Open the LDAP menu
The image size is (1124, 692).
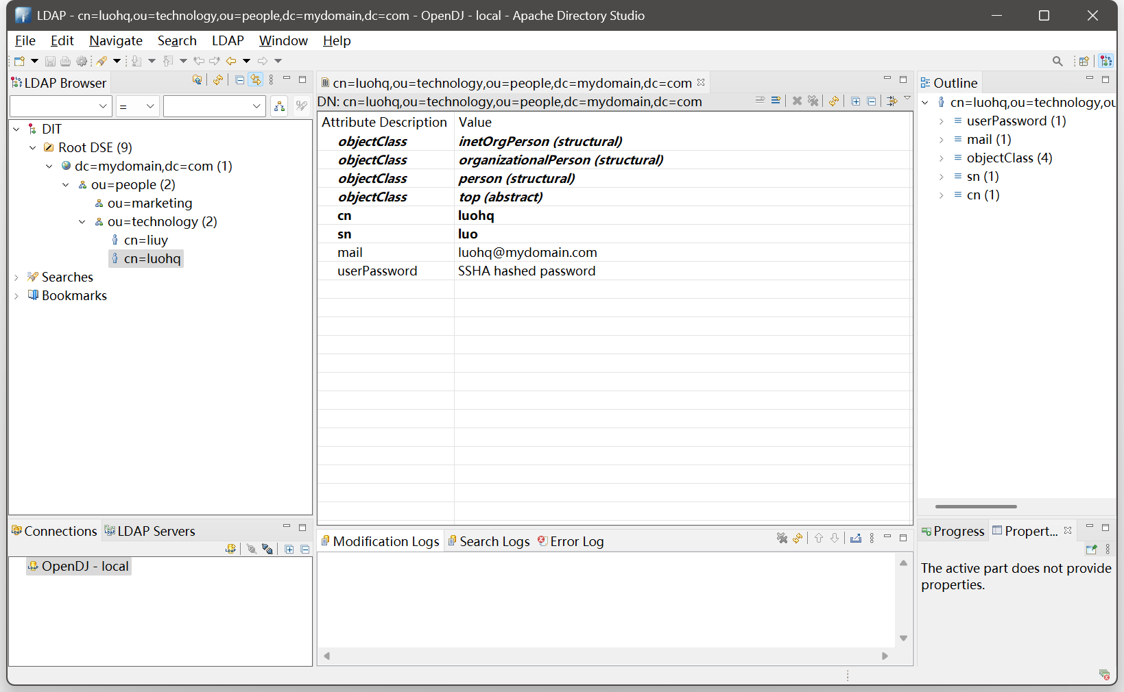(228, 40)
